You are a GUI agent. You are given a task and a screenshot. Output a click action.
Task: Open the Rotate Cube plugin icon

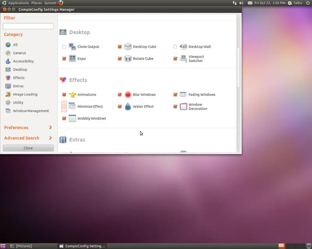[x=128, y=59]
